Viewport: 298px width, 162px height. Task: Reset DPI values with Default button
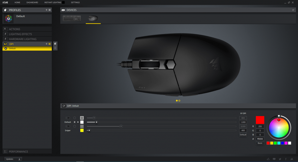coord(243,135)
